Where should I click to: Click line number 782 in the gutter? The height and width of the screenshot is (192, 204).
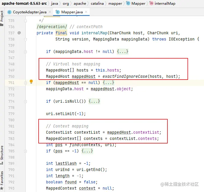click(11, 133)
